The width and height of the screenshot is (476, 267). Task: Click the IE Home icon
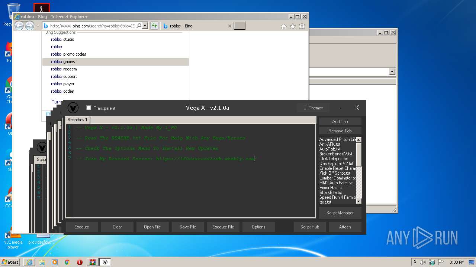point(284,26)
